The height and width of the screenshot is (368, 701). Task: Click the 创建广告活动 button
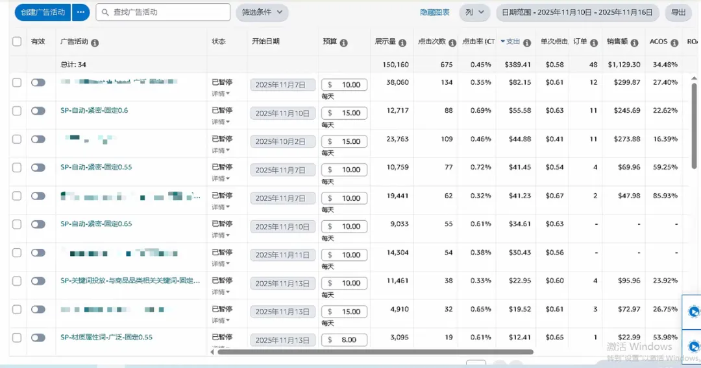(x=43, y=12)
